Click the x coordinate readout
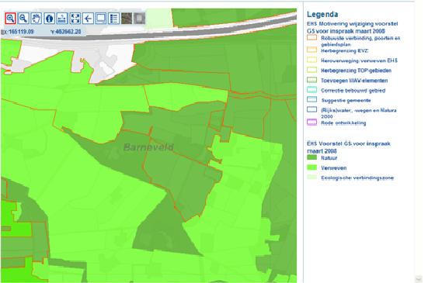Image resolution: width=442 pixels, height=283 pixels. pyautogui.click(x=17, y=32)
